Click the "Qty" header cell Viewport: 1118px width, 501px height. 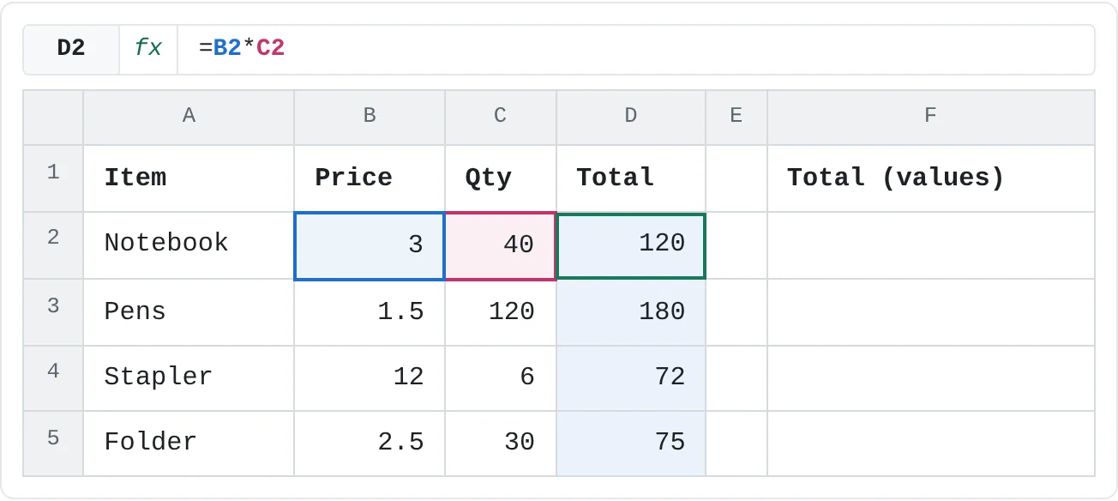coord(501,178)
